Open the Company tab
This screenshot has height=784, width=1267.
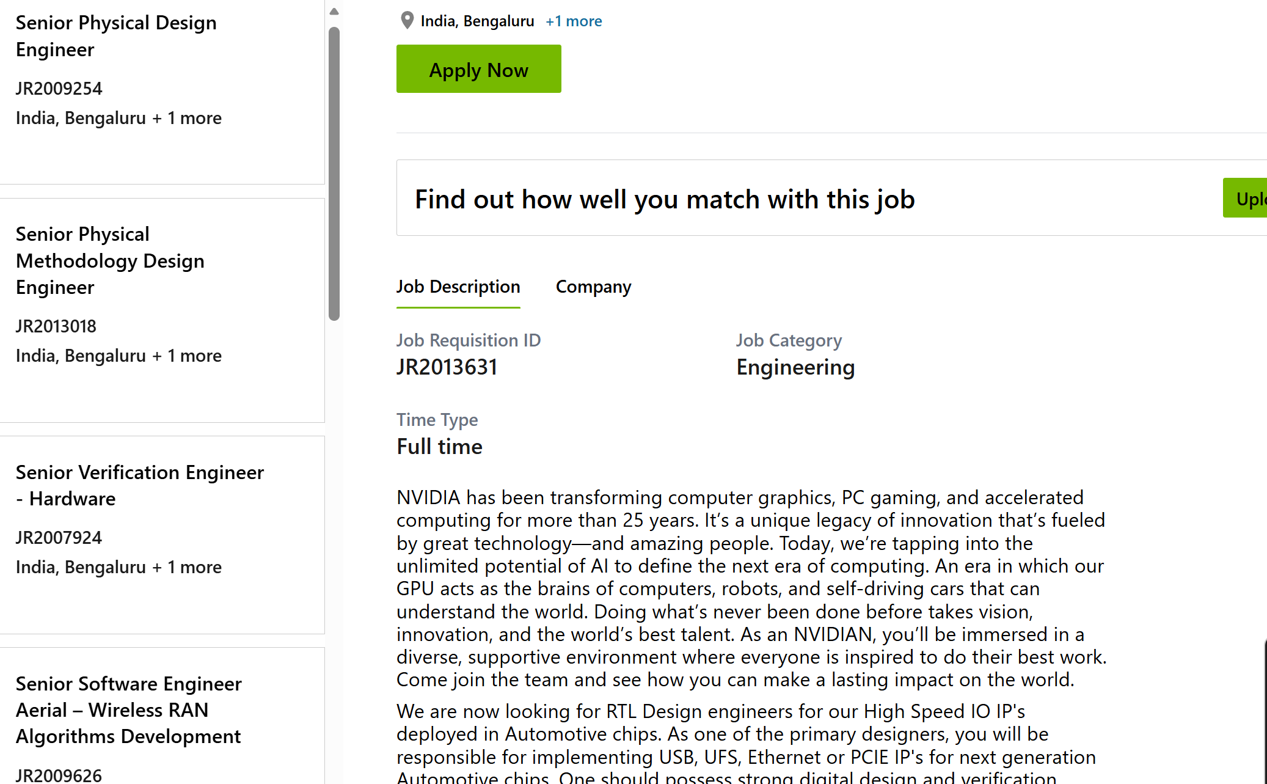click(593, 287)
